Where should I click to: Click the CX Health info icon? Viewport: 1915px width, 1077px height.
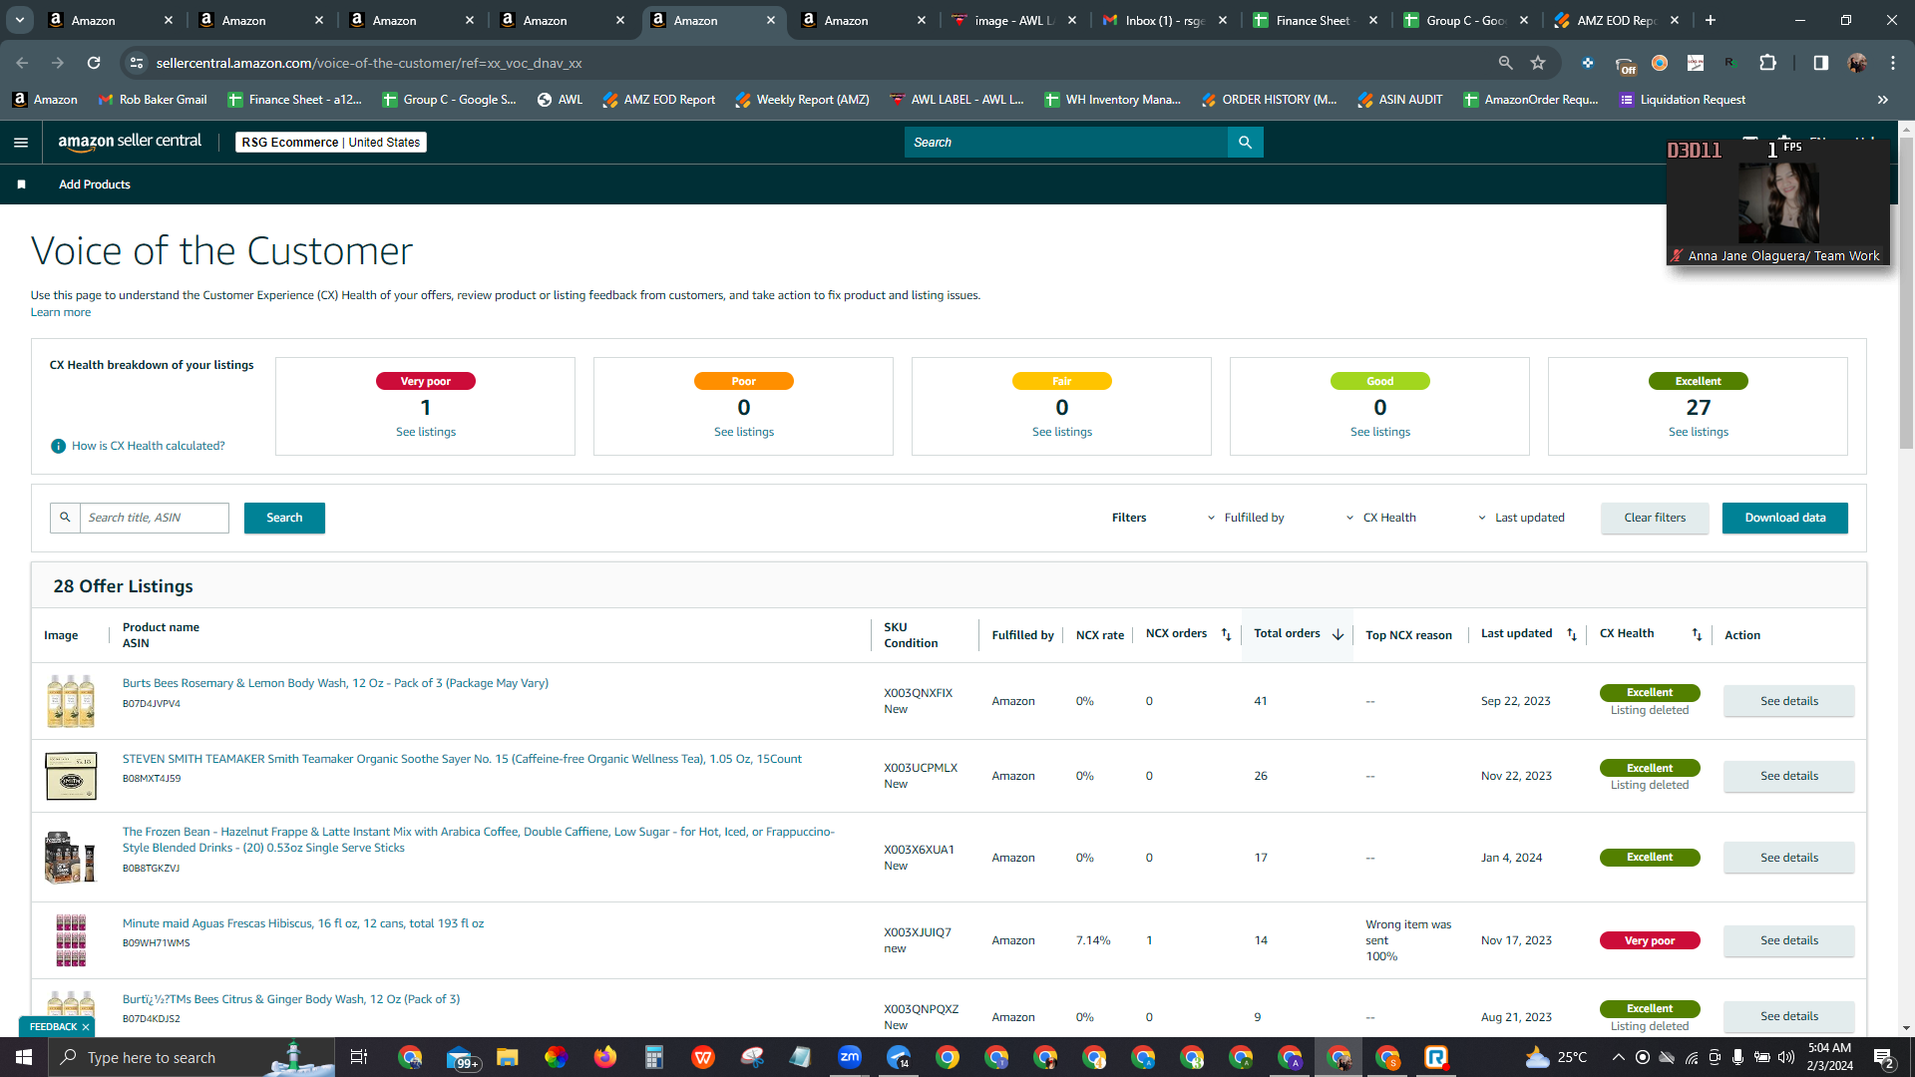[x=58, y=446]
